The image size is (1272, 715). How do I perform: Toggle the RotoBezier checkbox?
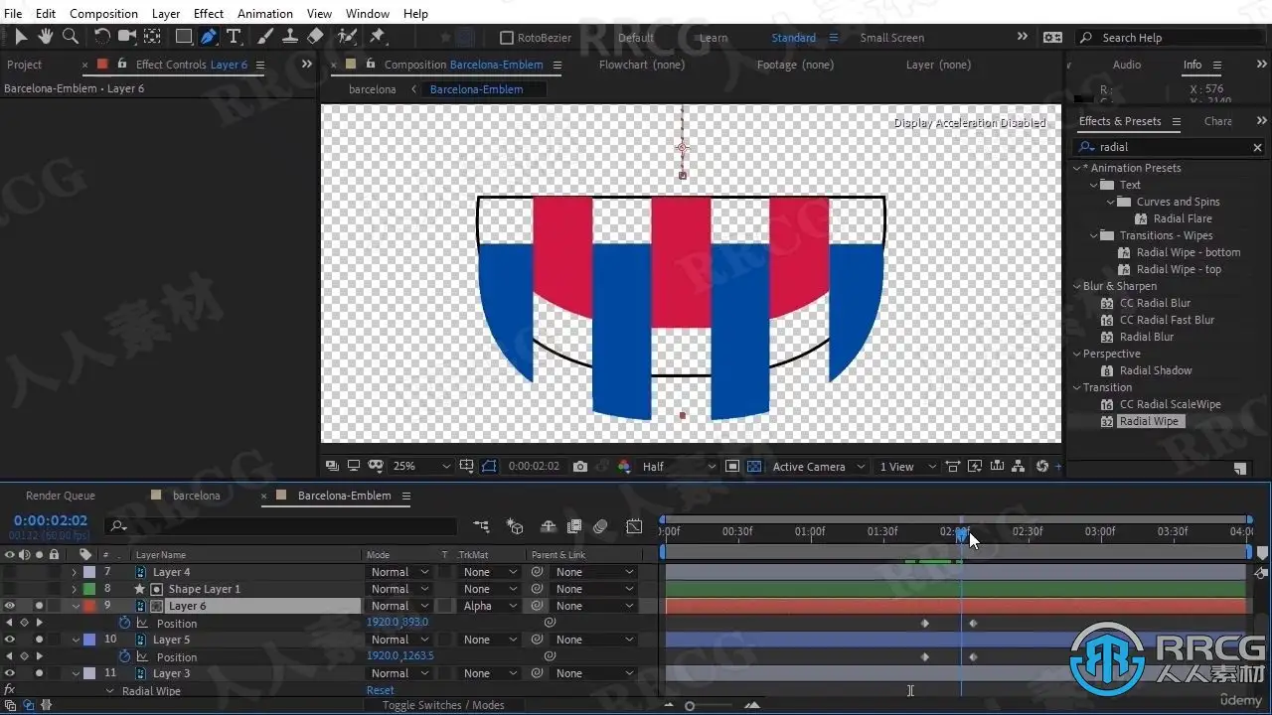[507, 38]
